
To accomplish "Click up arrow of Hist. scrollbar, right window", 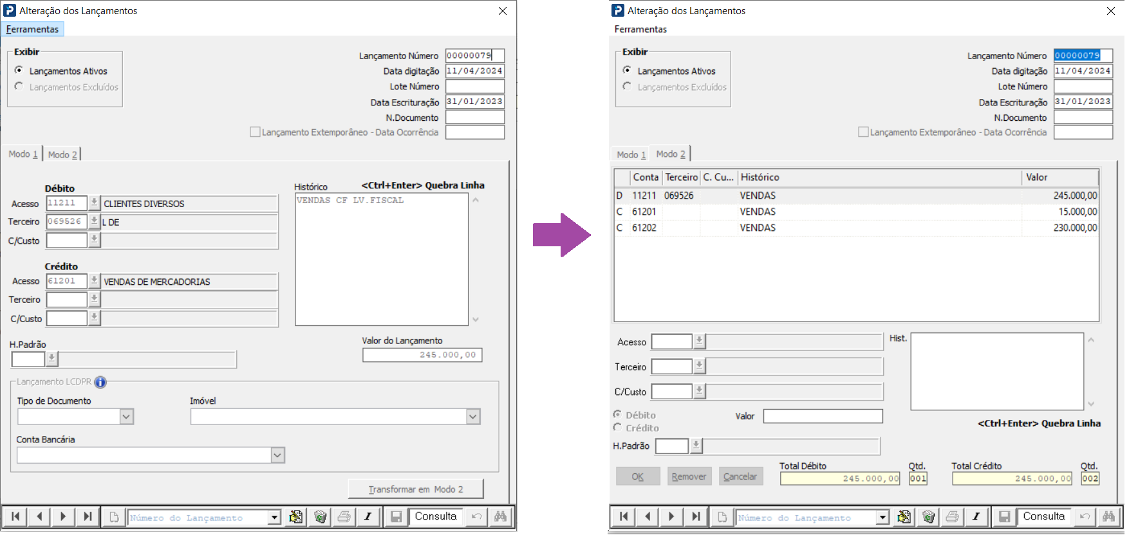I will pyautogui.click(x=1091, y=340).
